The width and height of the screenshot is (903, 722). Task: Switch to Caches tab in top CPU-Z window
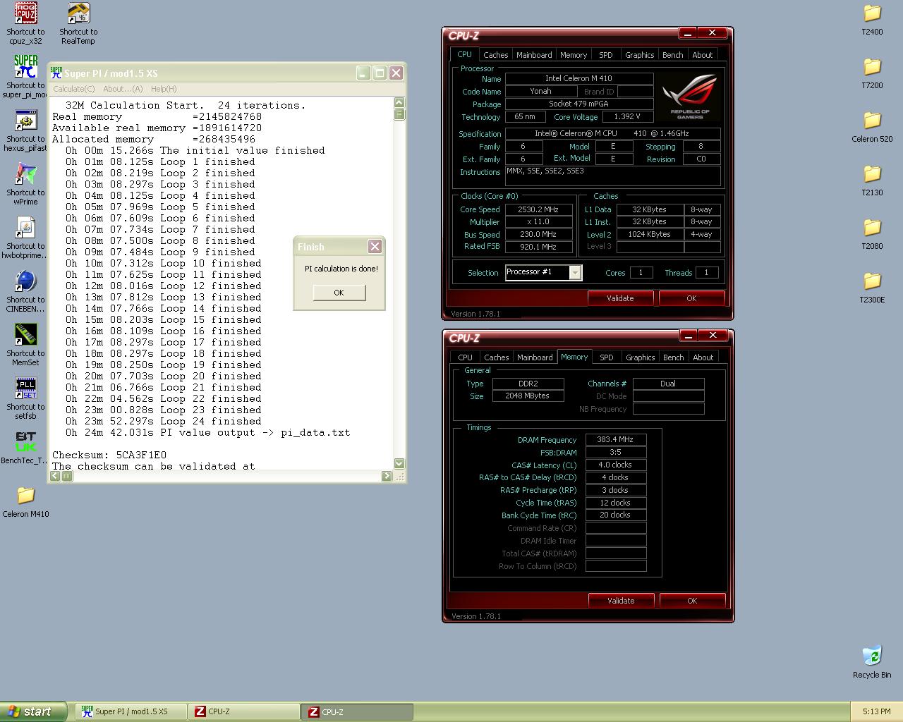click(x=495, y=55)
